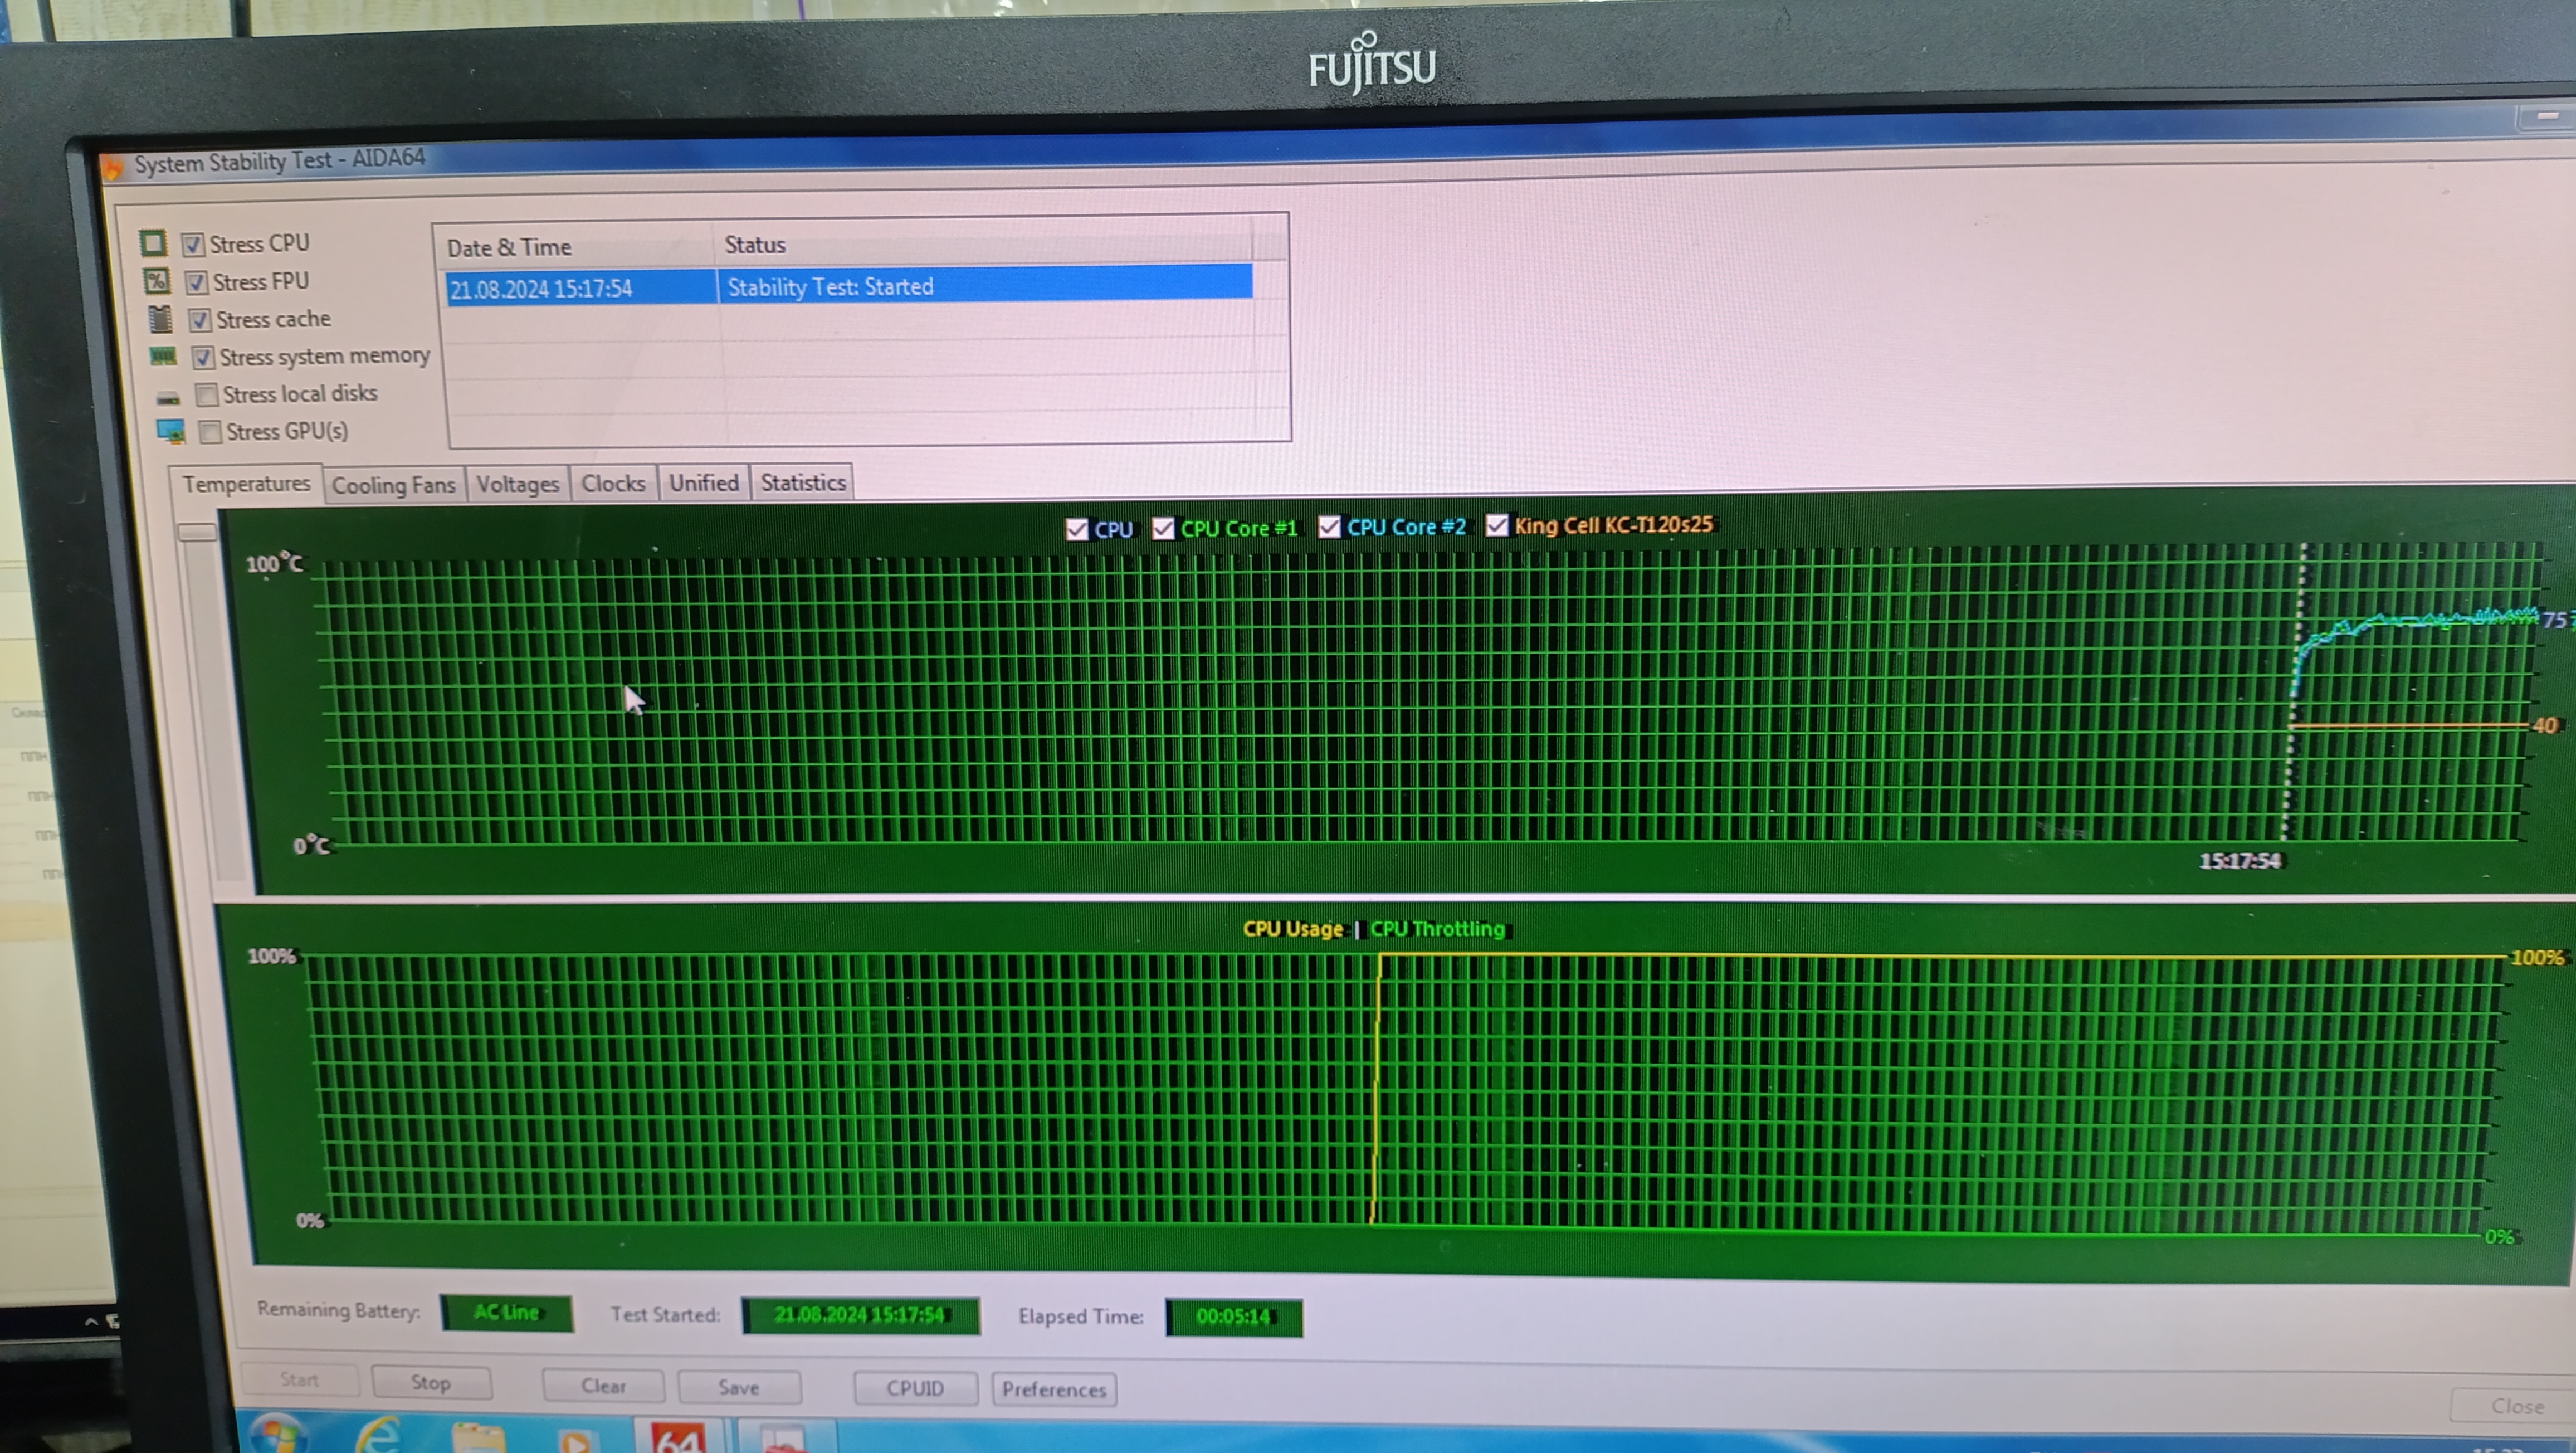Click the Stress CPU chip icon
2576x1453 pixels.
coord(153,243)
